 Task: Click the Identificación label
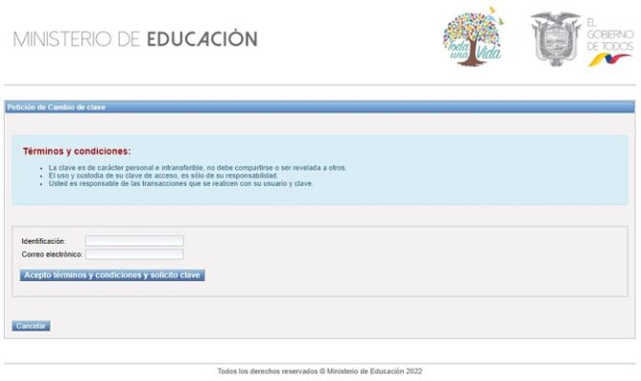(43, 241)
